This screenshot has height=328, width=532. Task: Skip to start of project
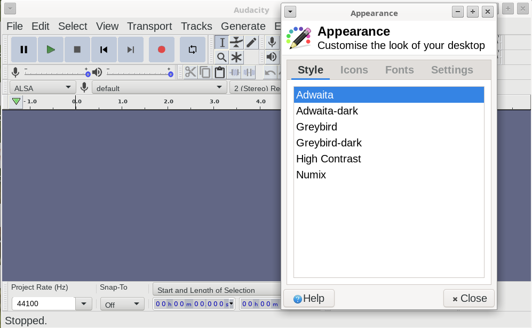104,50
